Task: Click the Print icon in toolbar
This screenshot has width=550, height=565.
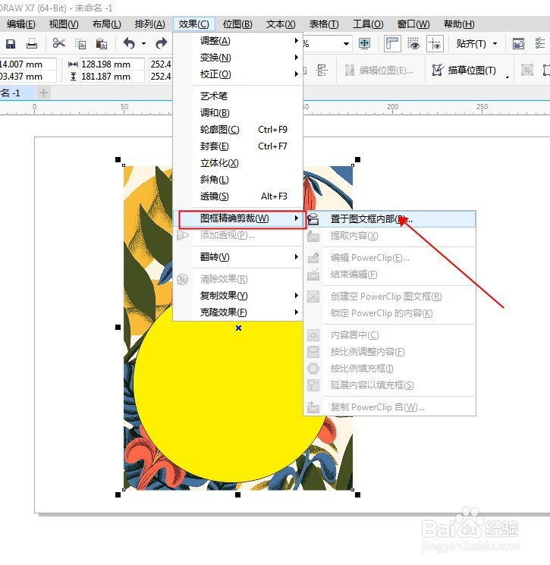Action: coord(32,44)
